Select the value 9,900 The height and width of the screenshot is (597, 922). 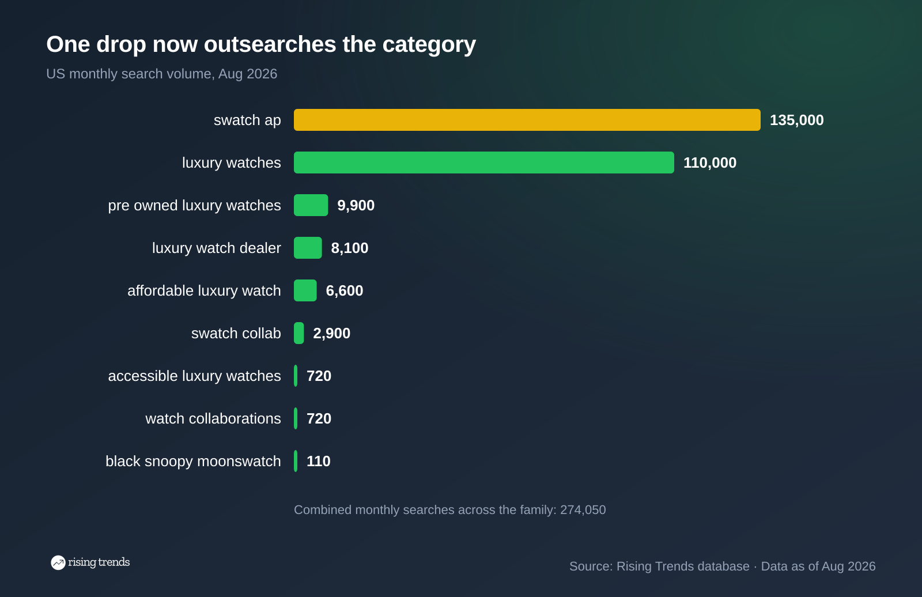pyautogui.click(x=356, y=205)
